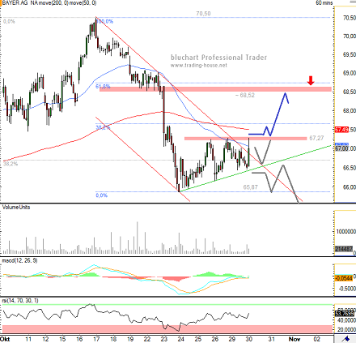Click the blue 0,0% label at the chart low
The height and width of the screenshot is (343, 356).
[102, 195]
